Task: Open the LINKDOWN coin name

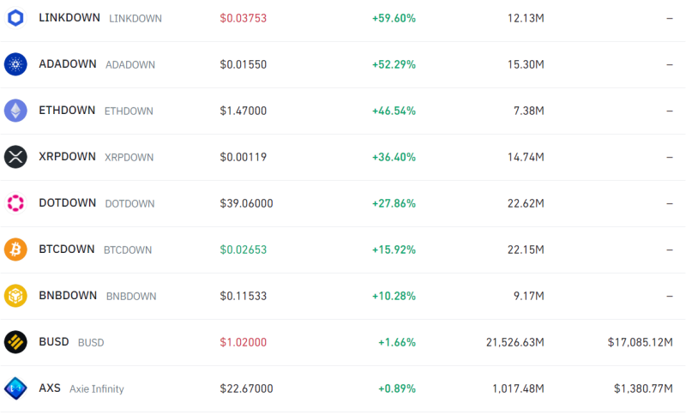Action: point(69,18)
